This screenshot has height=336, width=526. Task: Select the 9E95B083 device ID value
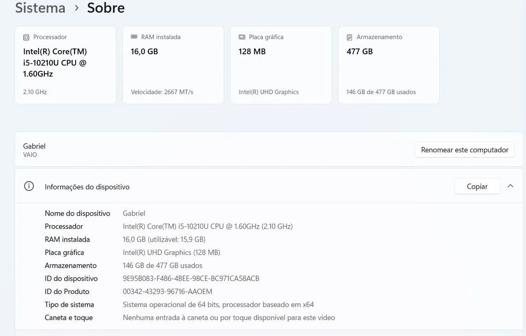[x=191, y=279]
